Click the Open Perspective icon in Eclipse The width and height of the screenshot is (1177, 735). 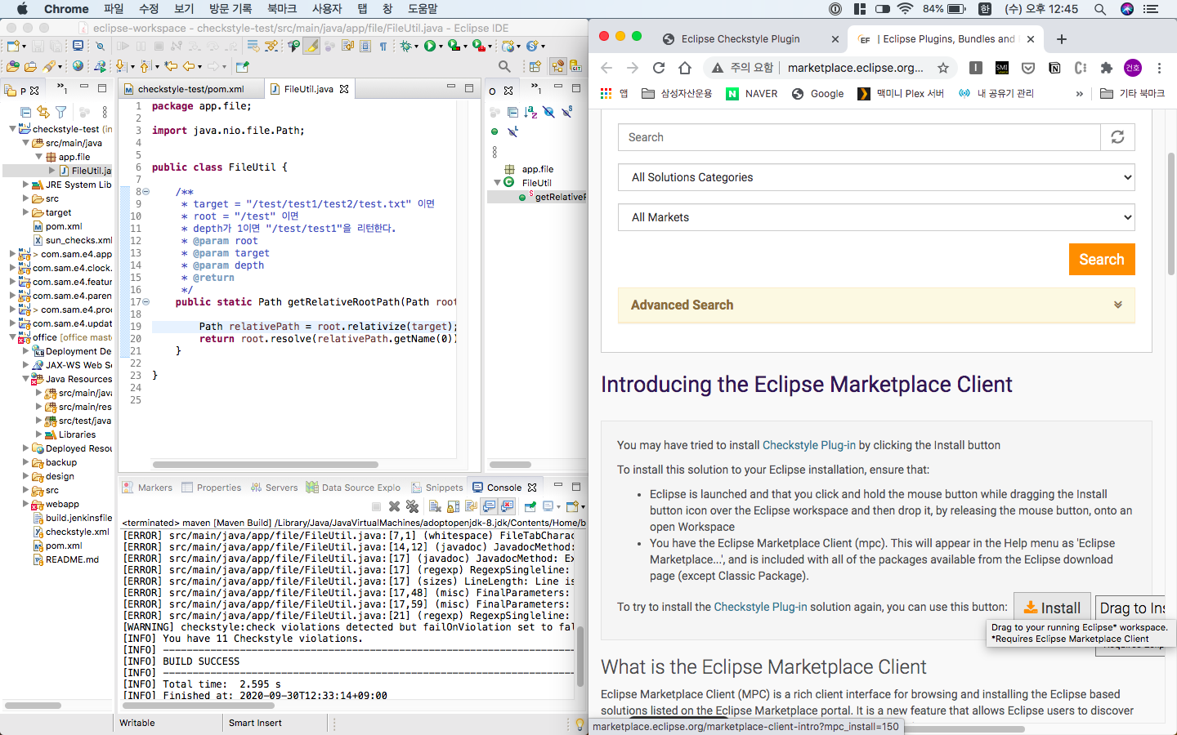(x=535, y=67)
